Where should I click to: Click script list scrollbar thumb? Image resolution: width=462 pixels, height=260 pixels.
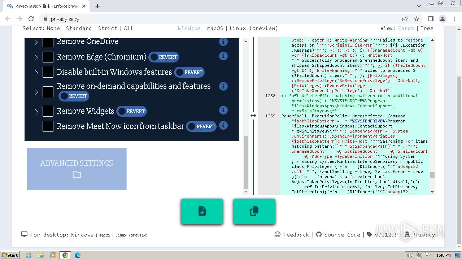(x=246, y=162)
